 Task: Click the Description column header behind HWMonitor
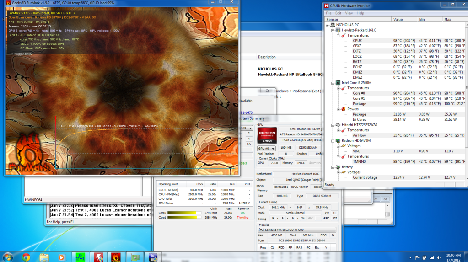267,57
